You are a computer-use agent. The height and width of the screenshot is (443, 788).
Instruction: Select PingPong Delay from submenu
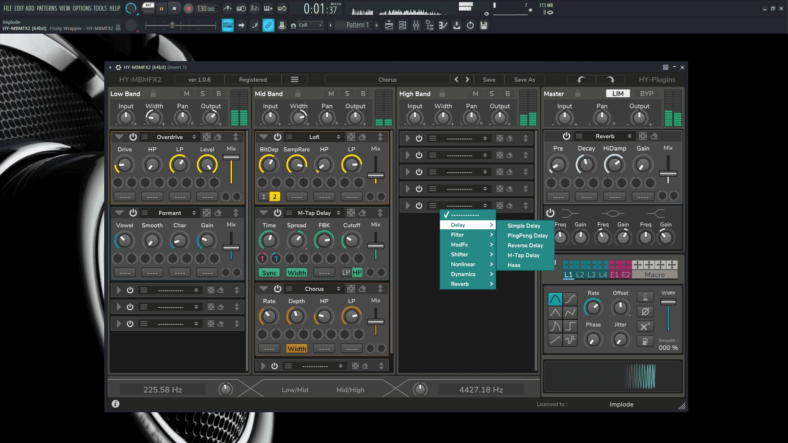tap(527, 235)
